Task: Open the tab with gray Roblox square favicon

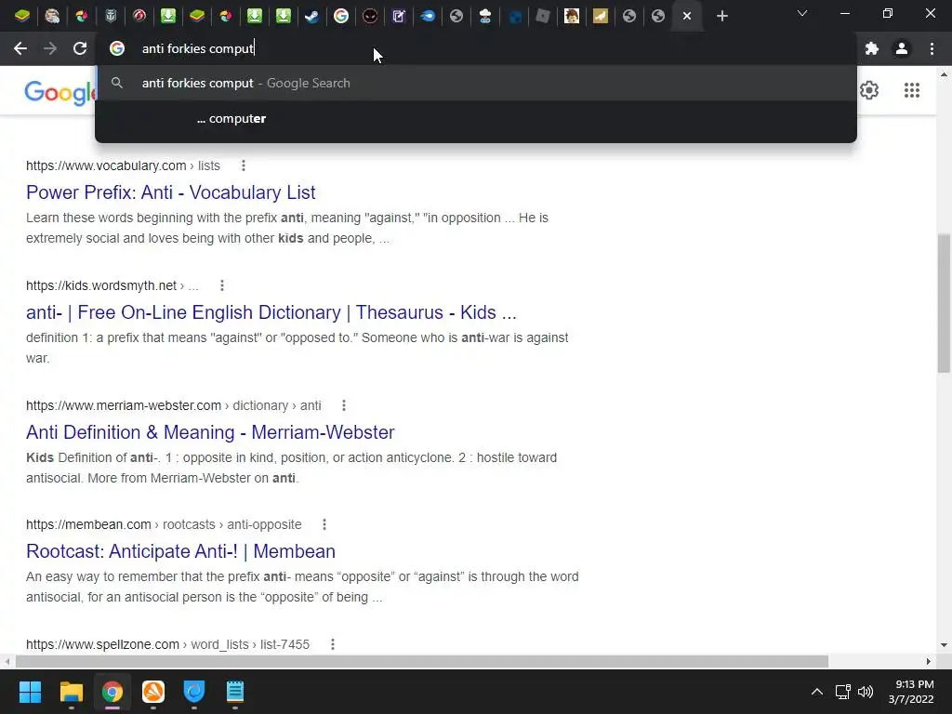Action: click(543, 16)
